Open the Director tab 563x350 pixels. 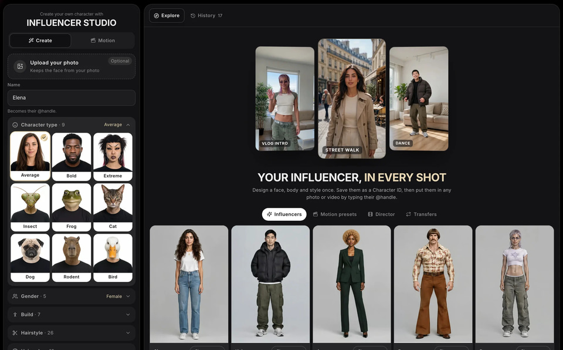point(381,214)
